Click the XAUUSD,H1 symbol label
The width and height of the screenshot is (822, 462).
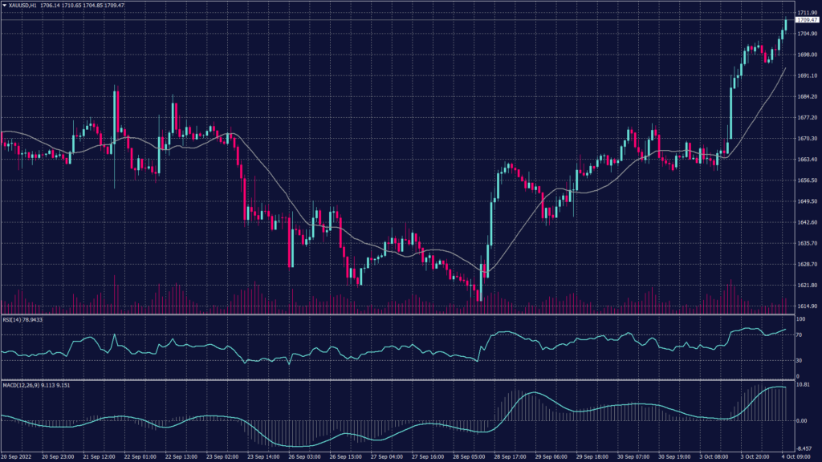22,5
